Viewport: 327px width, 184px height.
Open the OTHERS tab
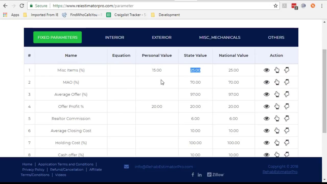coord(276,37)
